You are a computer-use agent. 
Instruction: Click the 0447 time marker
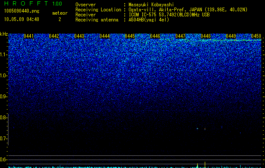[180, 36]
